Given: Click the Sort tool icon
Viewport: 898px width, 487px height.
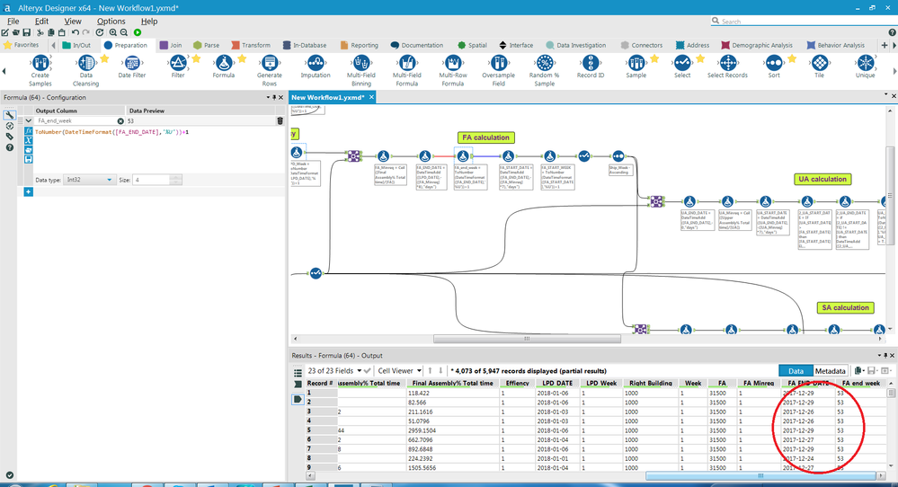Looking at the screenshot, I should point(774,67).
